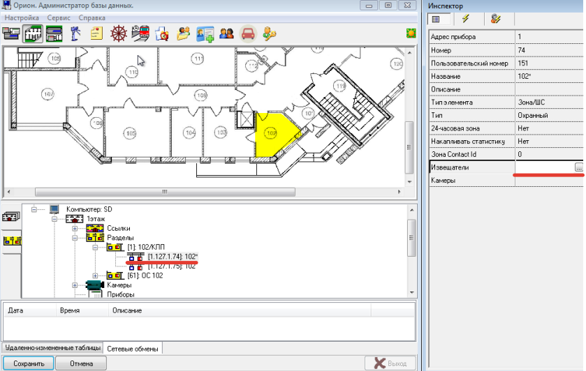Screen dimensions: 586x371
Task: Click the red car toolbar icon
Action: (x=247, y=32)
